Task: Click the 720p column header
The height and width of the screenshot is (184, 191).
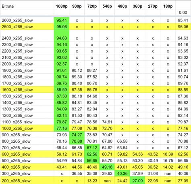Action: coord(92,6)
